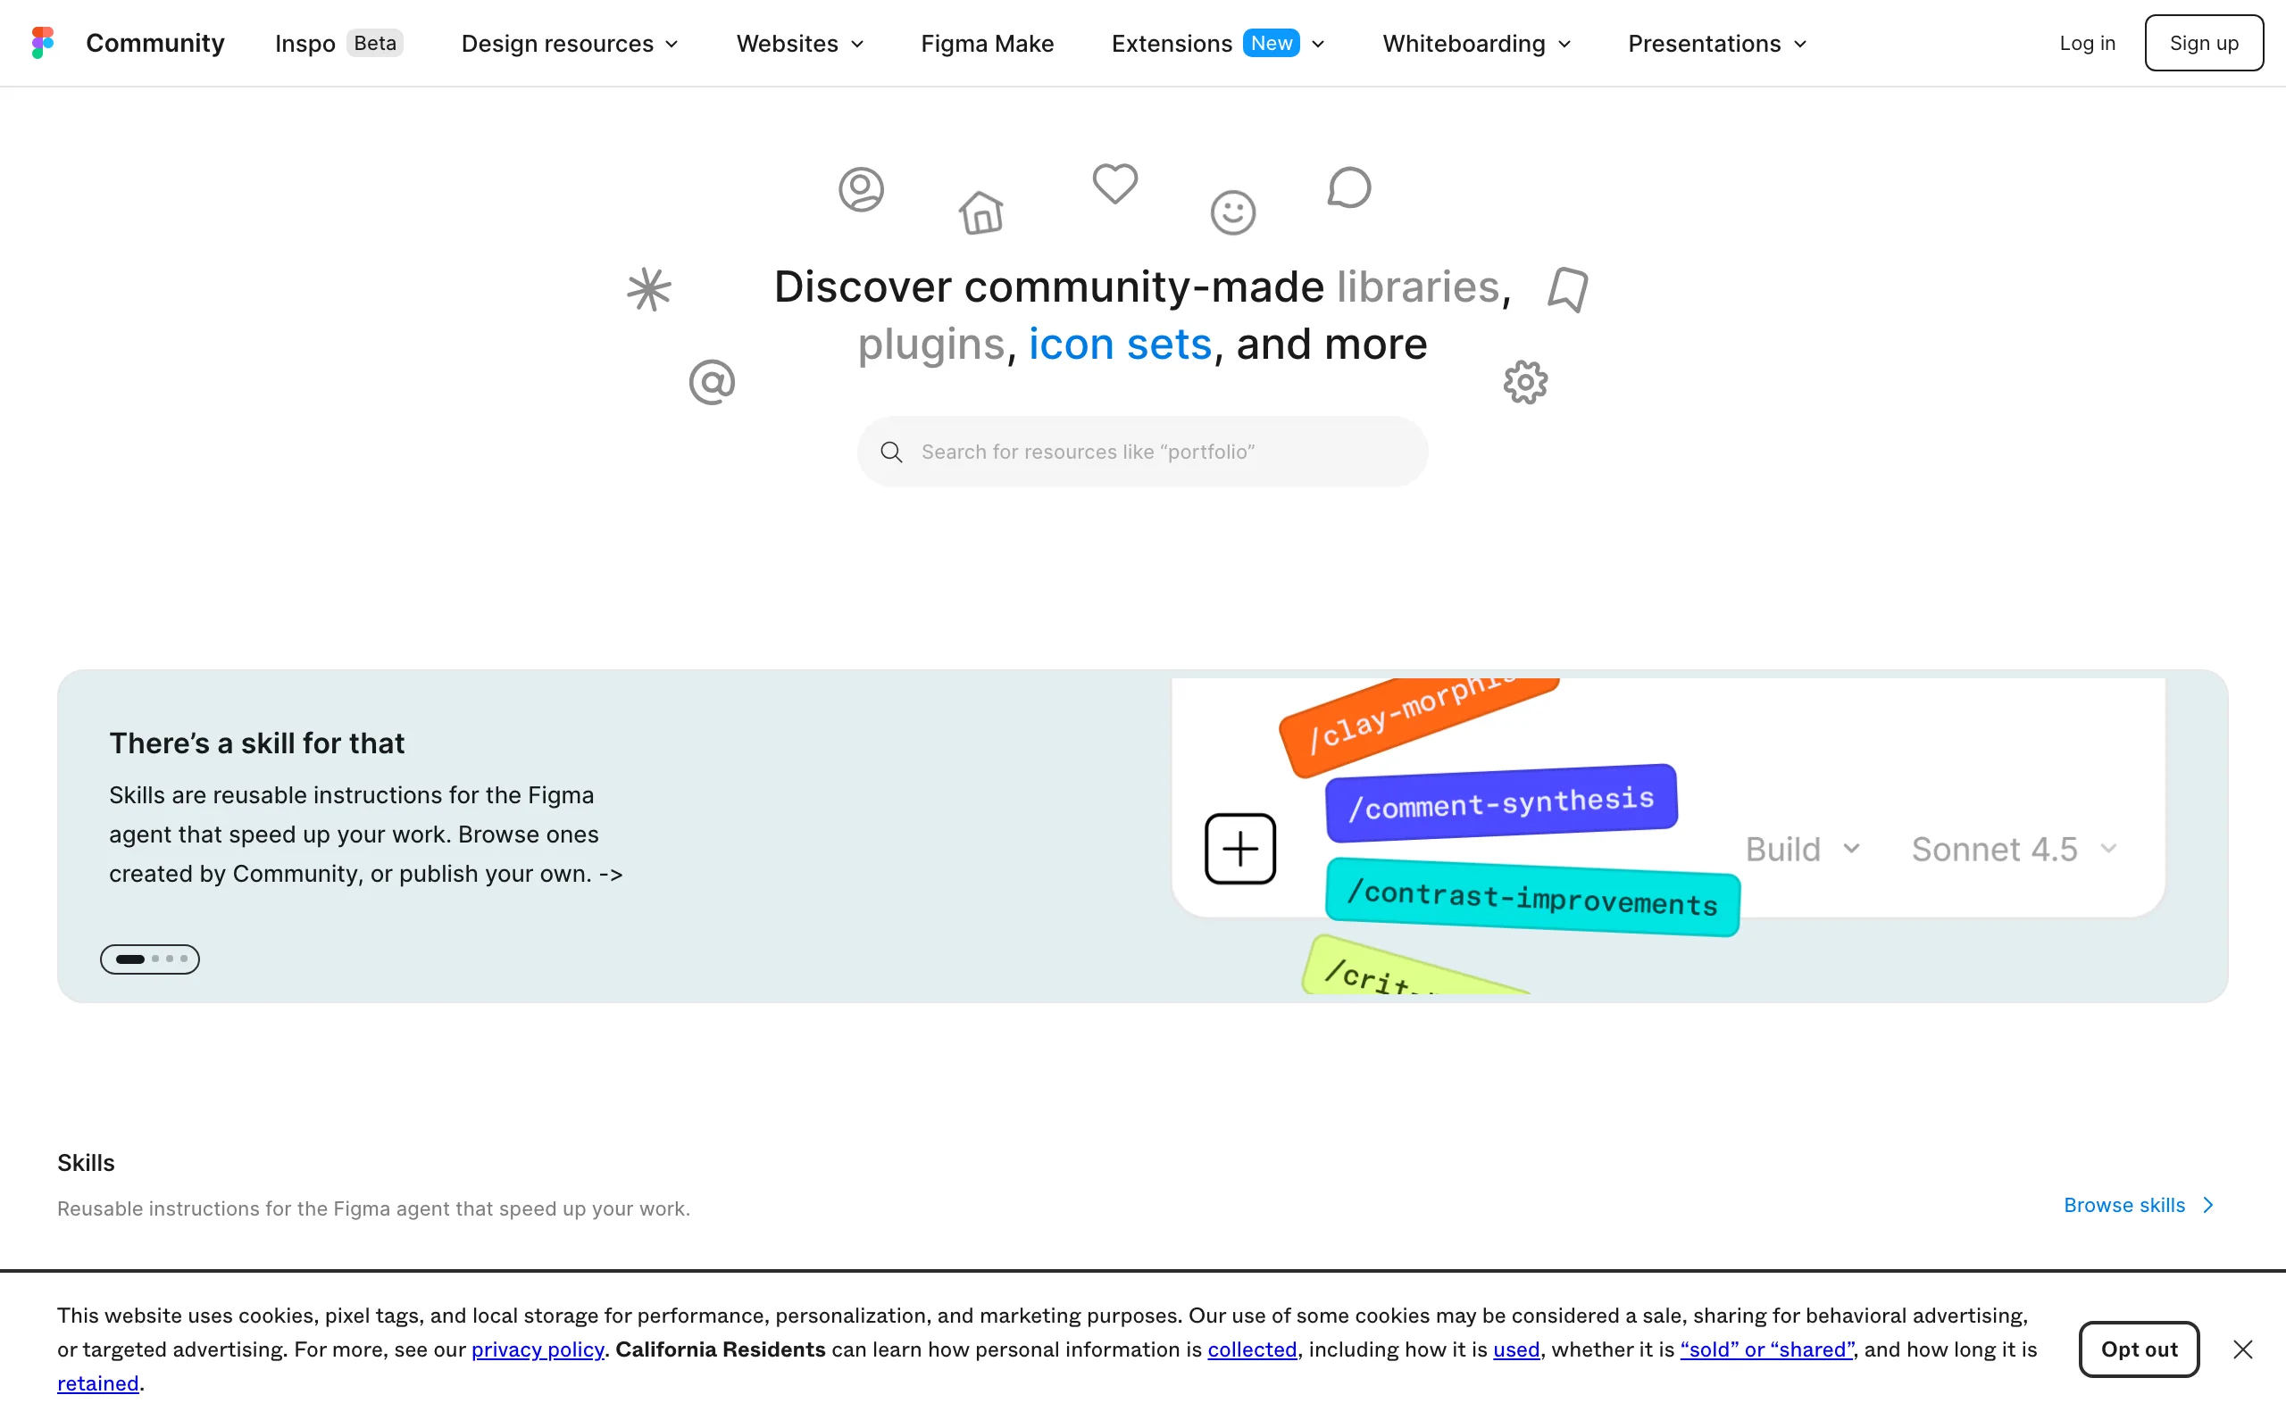Viewport: 2286px width, 1428px height.
Task: Click the "Skills" section heading
Action: pyautogui.click(x=86, y=1163)
